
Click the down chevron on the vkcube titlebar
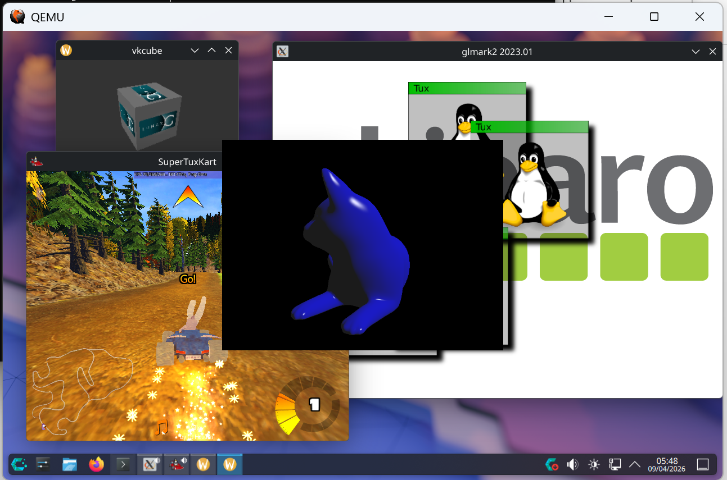195,50
